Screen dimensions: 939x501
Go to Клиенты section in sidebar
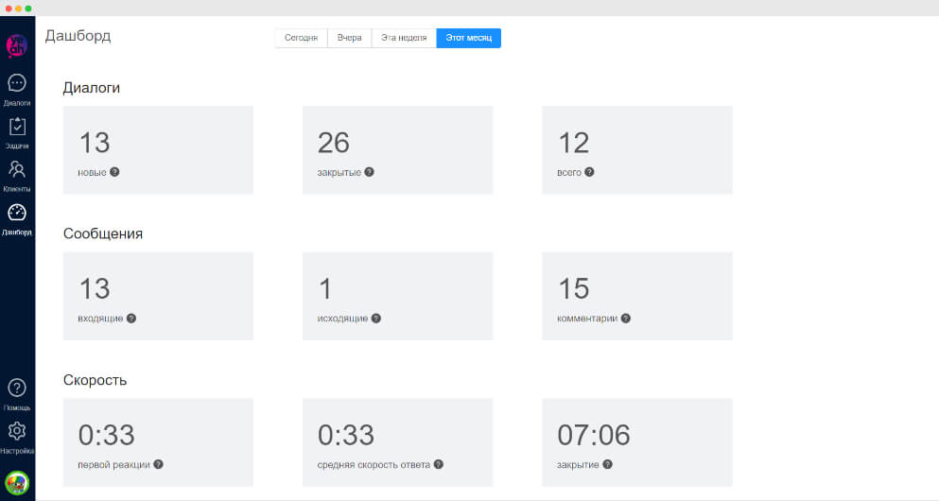[x=17, y=171]
